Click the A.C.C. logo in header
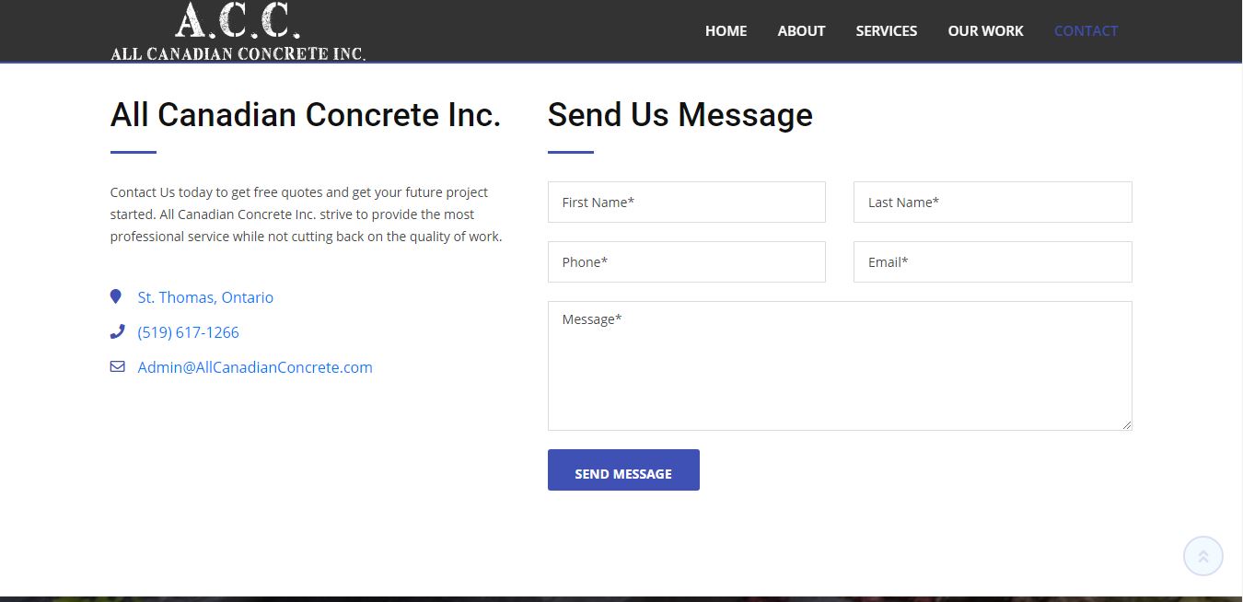Screen dimensions: 1243x602 click(238, 31)
